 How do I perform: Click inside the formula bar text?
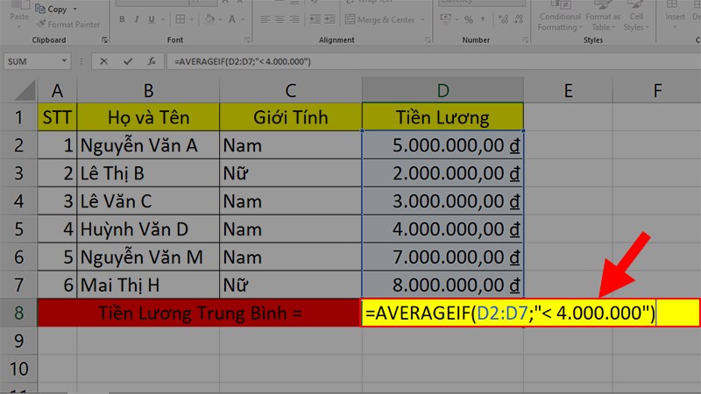click(243, 61)
